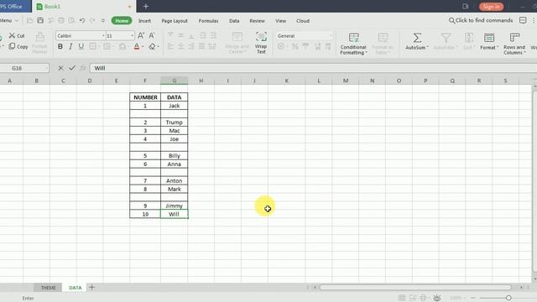The width and height of the screenshot is (537, 302).
Task: Click the Copy button
Action: pyautogui.click(x=18, y=46)
